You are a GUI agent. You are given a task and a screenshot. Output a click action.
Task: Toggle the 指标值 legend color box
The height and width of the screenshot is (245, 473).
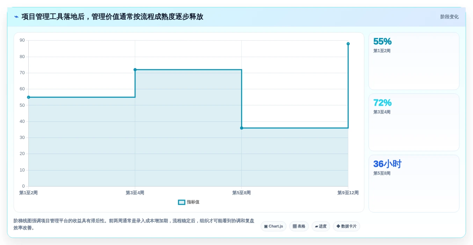[182, 202]
